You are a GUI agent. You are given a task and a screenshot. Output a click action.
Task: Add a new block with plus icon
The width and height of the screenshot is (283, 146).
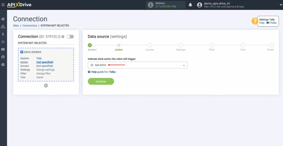click(46, 85)
